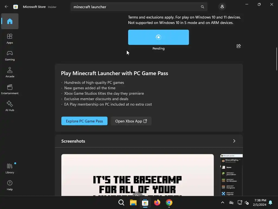Click 'New games added all the time' bullet
The height and width of the screenshot is (209, 278).
tap(90, 88)
